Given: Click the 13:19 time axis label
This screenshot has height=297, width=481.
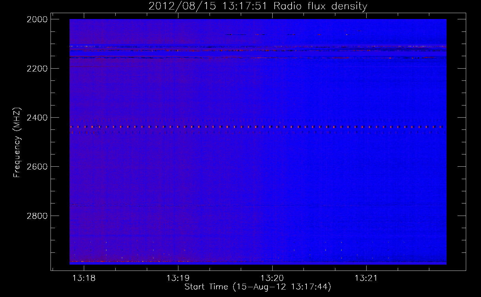Looking at the screenshot, I should 178,278.
